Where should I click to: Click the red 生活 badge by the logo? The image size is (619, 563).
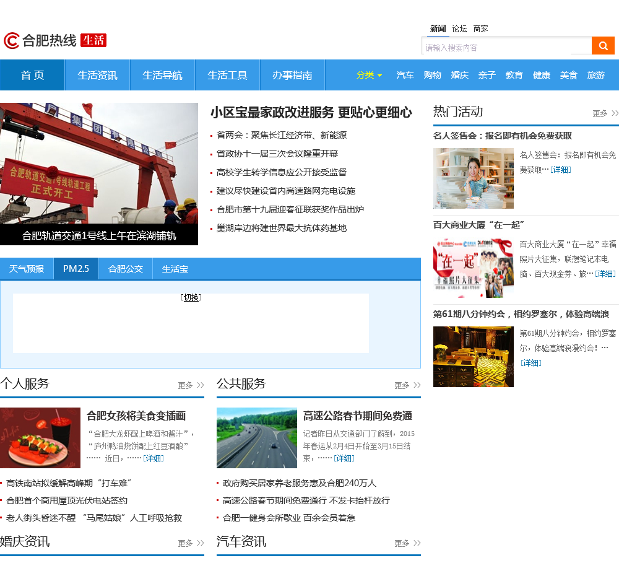[x=93, y=40]
